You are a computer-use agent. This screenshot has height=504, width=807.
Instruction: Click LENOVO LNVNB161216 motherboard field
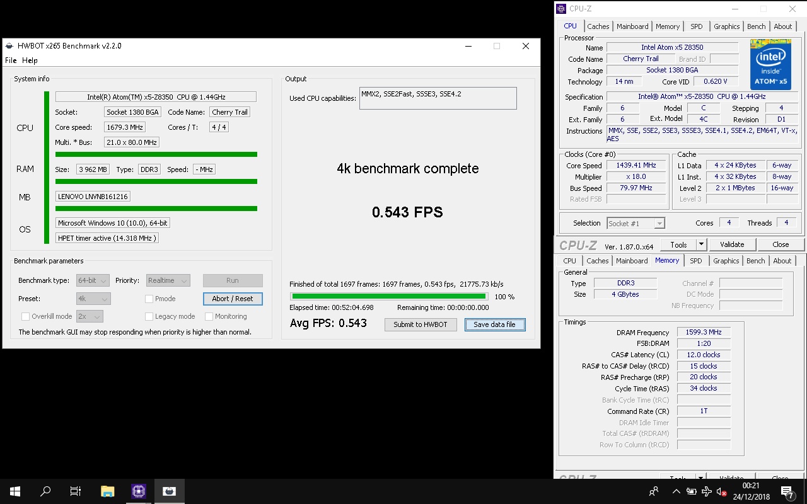click(x=93, y=197)
